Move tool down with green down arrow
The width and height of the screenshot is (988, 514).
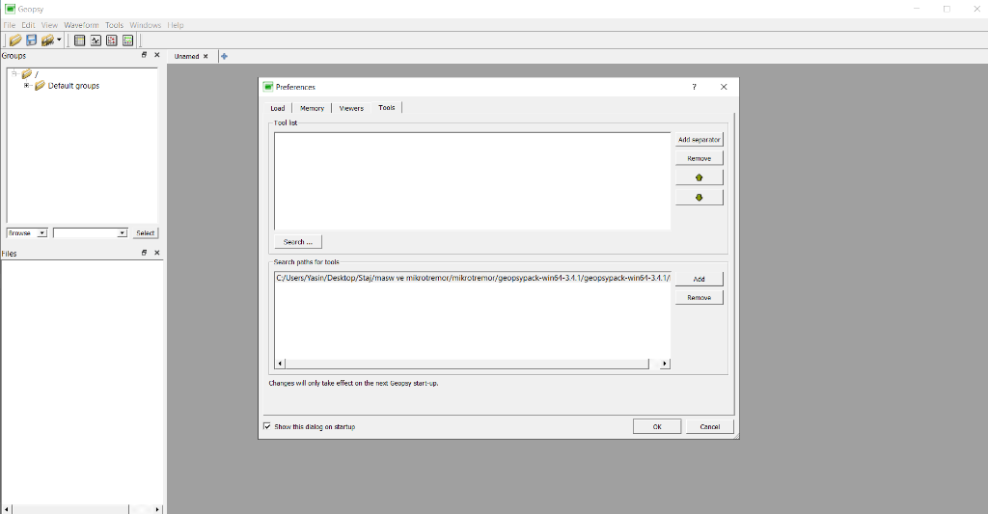pos(699,198)
